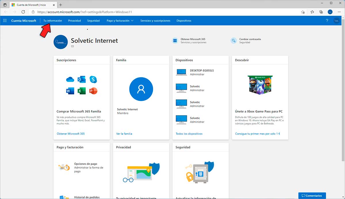Open the Privacidad menu item
The height and width of the screenshot is (199, 345).
(74, 21)
